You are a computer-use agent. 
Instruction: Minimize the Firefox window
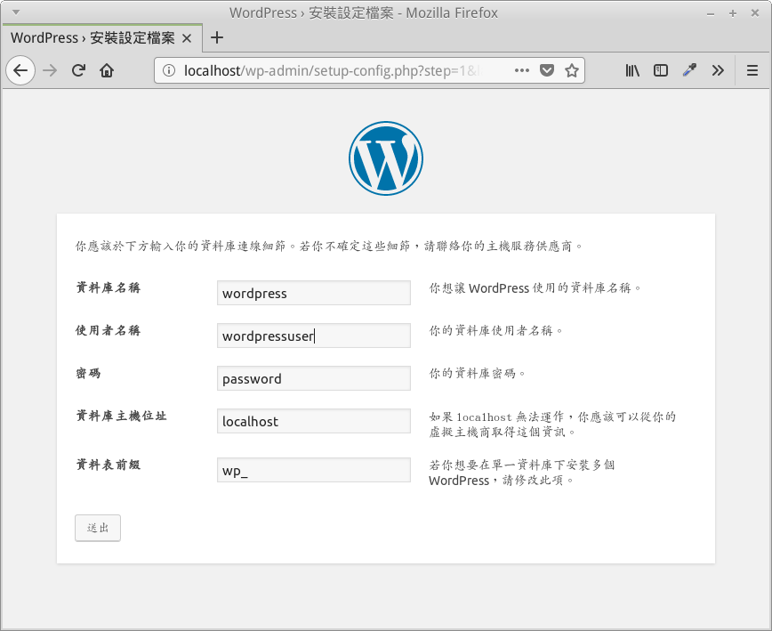coord(711,13)
